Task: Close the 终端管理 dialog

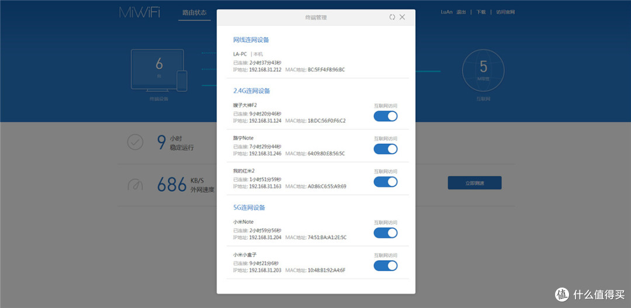Action: pos(402,17)
